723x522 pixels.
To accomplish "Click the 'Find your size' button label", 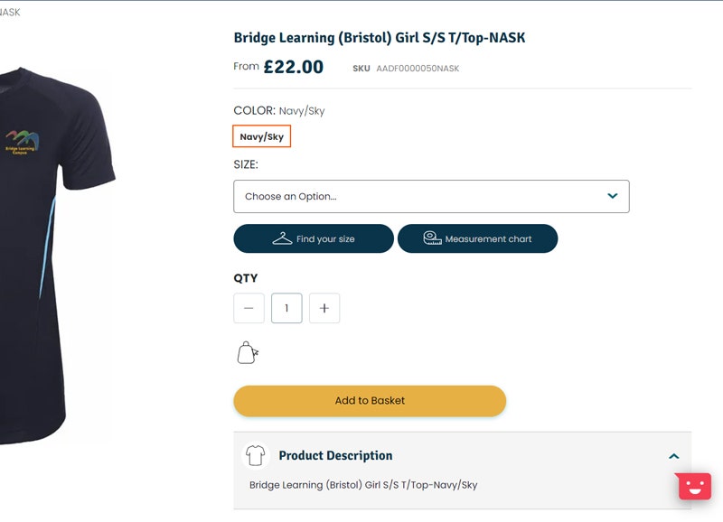I will point(325,239).
